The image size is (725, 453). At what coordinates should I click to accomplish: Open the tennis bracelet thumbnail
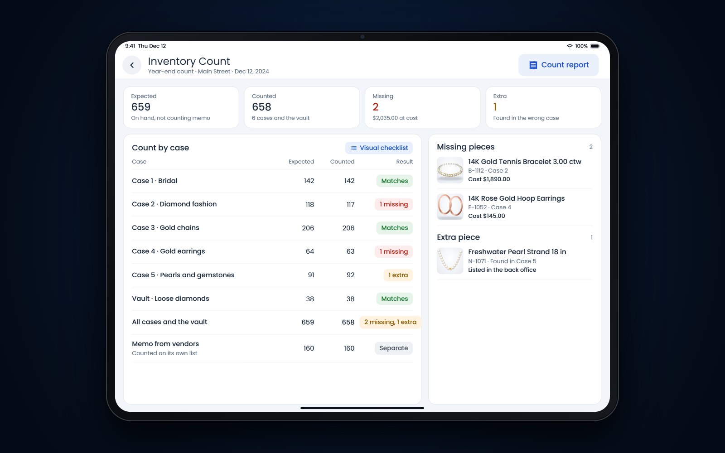point(450,170)
